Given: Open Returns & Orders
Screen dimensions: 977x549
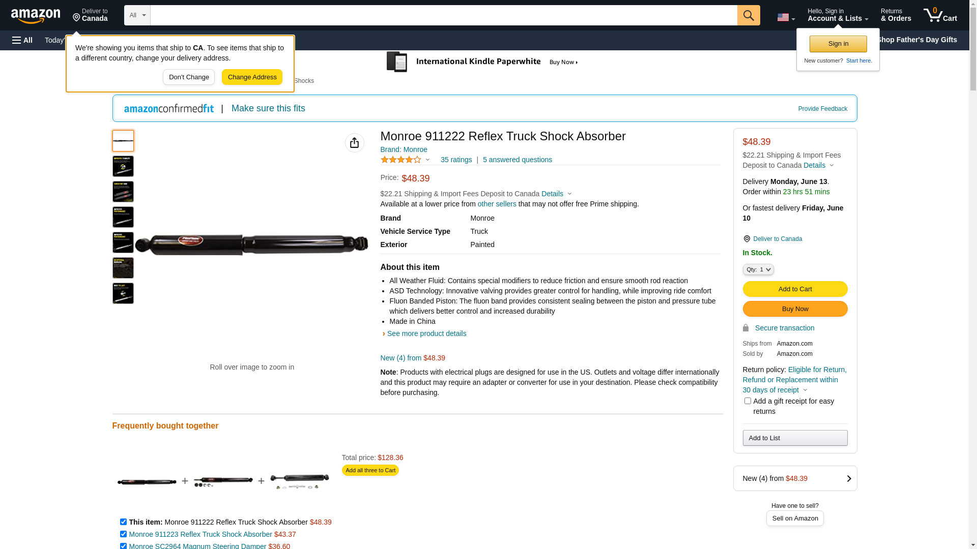Looking at the screenshot, I should pyautogui.click(x=896, y=15).
